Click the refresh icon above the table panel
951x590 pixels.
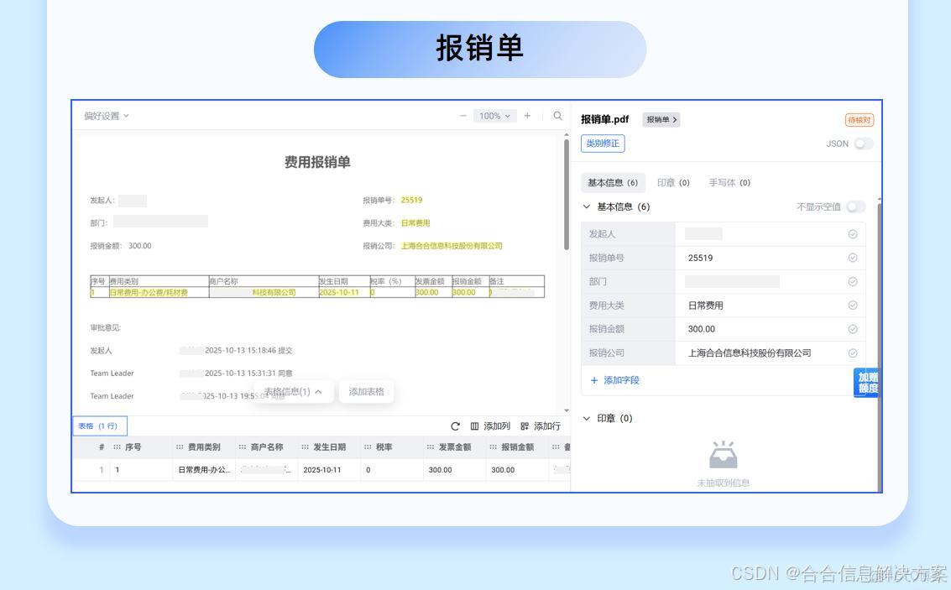454,426
